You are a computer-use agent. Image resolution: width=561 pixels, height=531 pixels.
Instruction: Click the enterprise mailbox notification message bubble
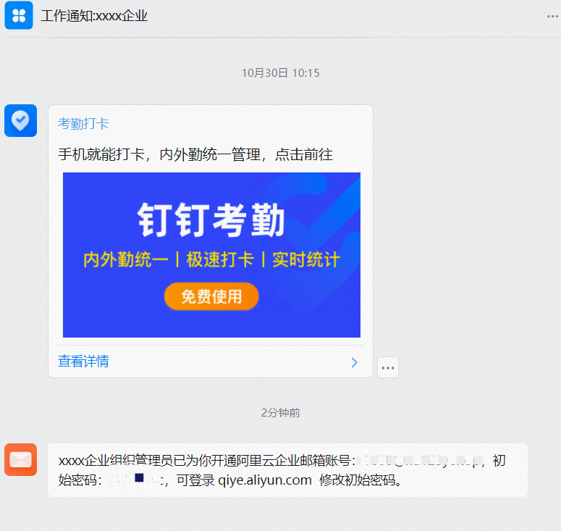287,469
